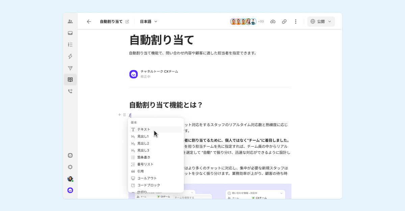The image size is (405, 211).
Task: Click the +99 collaborators count
Action: [261, 22]
